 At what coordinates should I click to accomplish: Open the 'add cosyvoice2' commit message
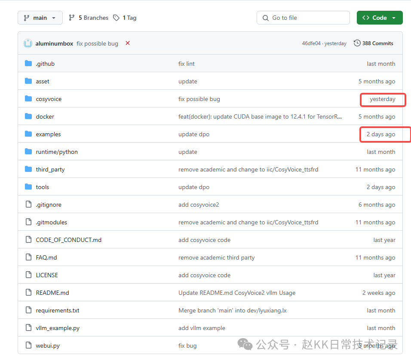coord(199,205)
